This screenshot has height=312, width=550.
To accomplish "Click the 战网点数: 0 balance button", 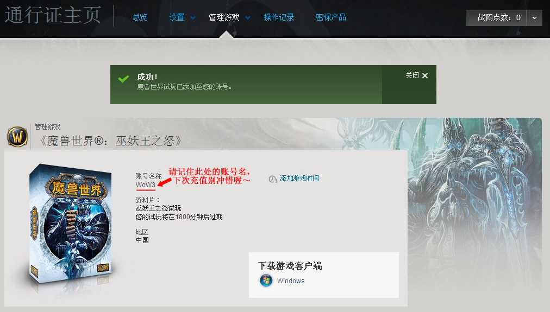I will [x=496, y=17].
